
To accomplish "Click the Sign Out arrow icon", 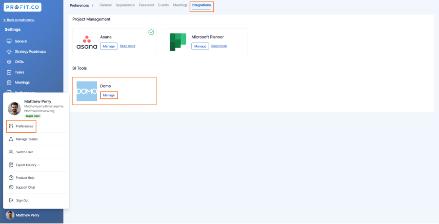I will click(x=11, y=200).
